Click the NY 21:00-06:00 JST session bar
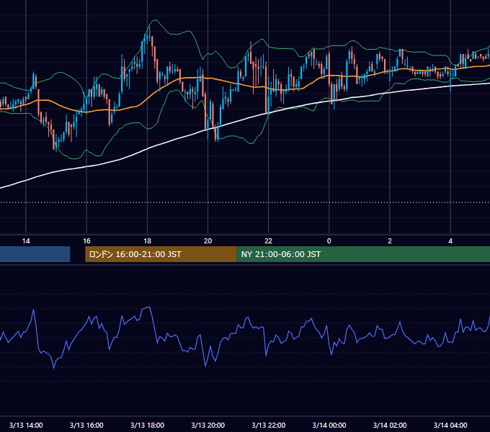This screenshot has width=490, height=432. point(363,254)
